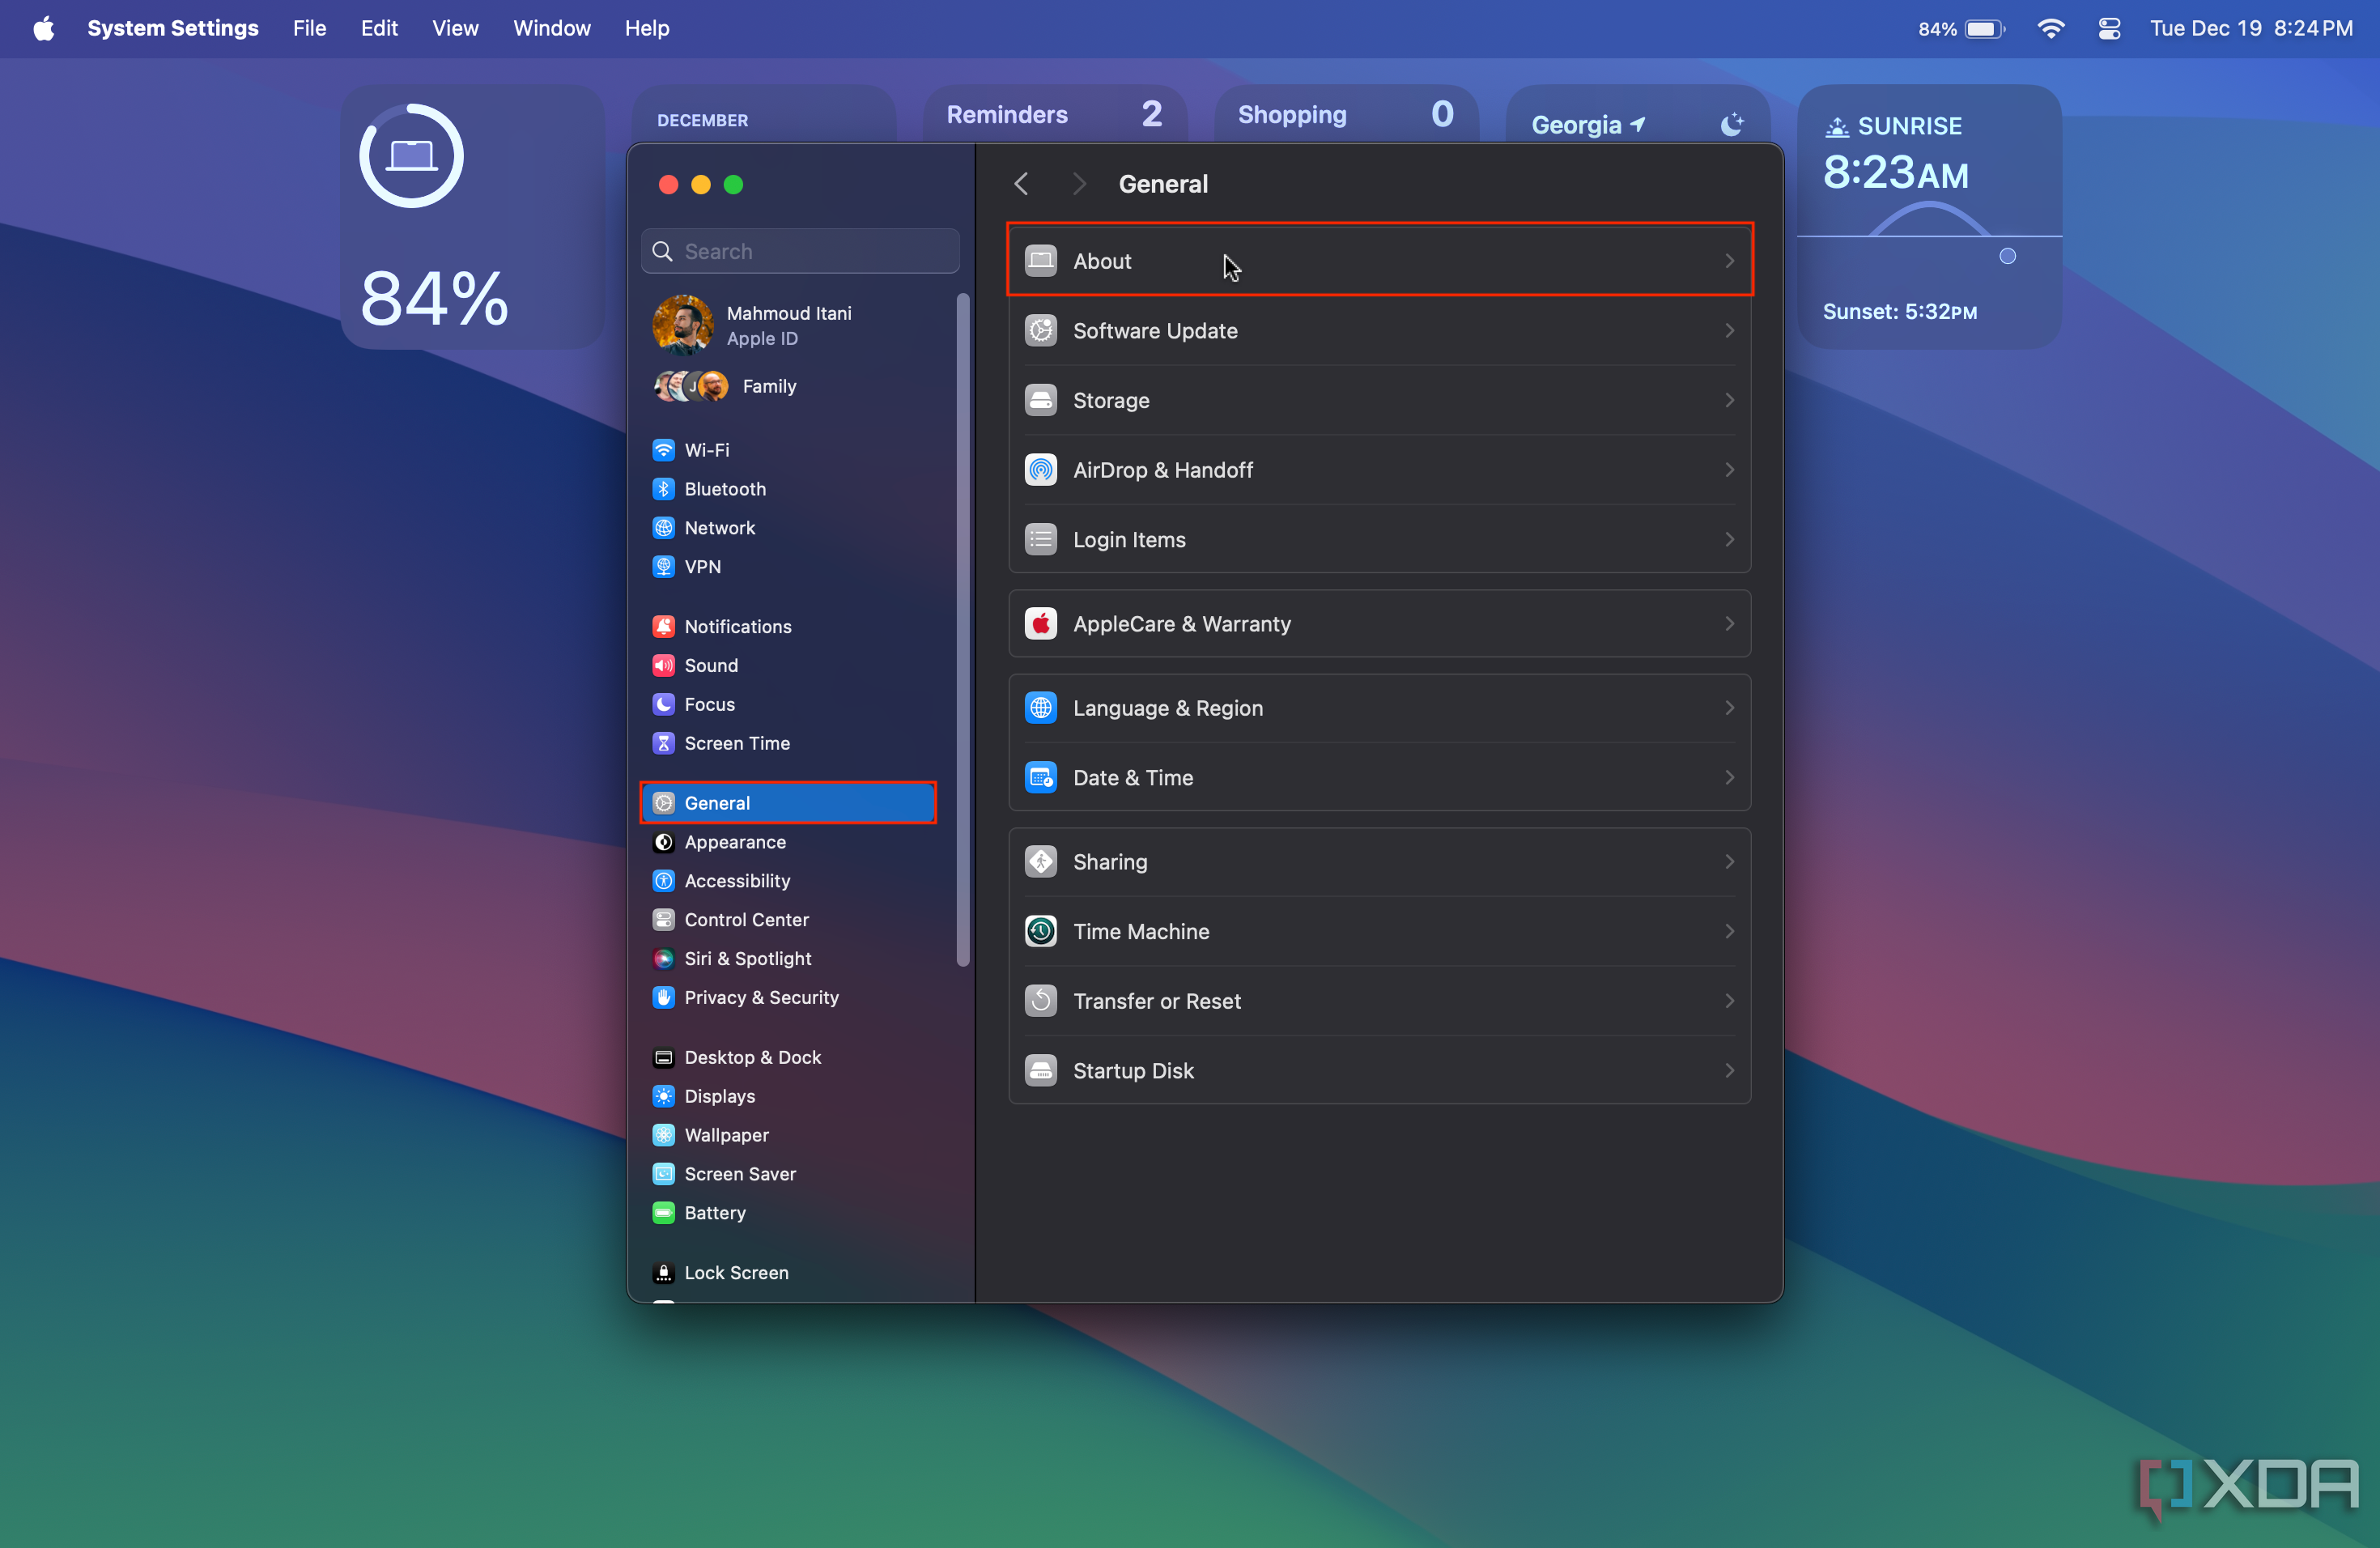The width and height of the screenshot is (2380, 1548).
Task: Click the Battery sidebar icon
Action: click(x=663, y=1213)
